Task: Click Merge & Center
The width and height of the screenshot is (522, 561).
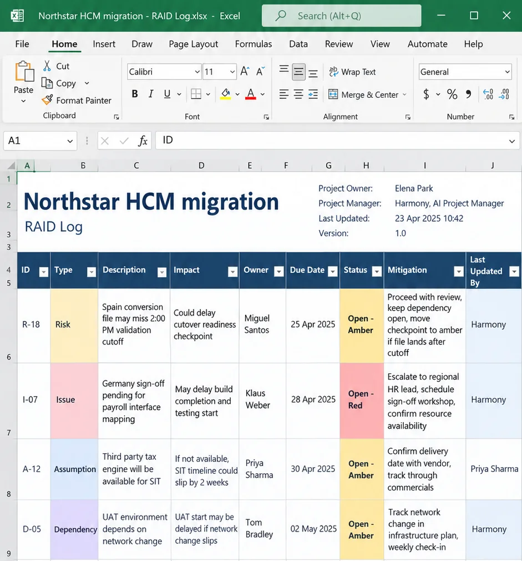Action: 363,94
